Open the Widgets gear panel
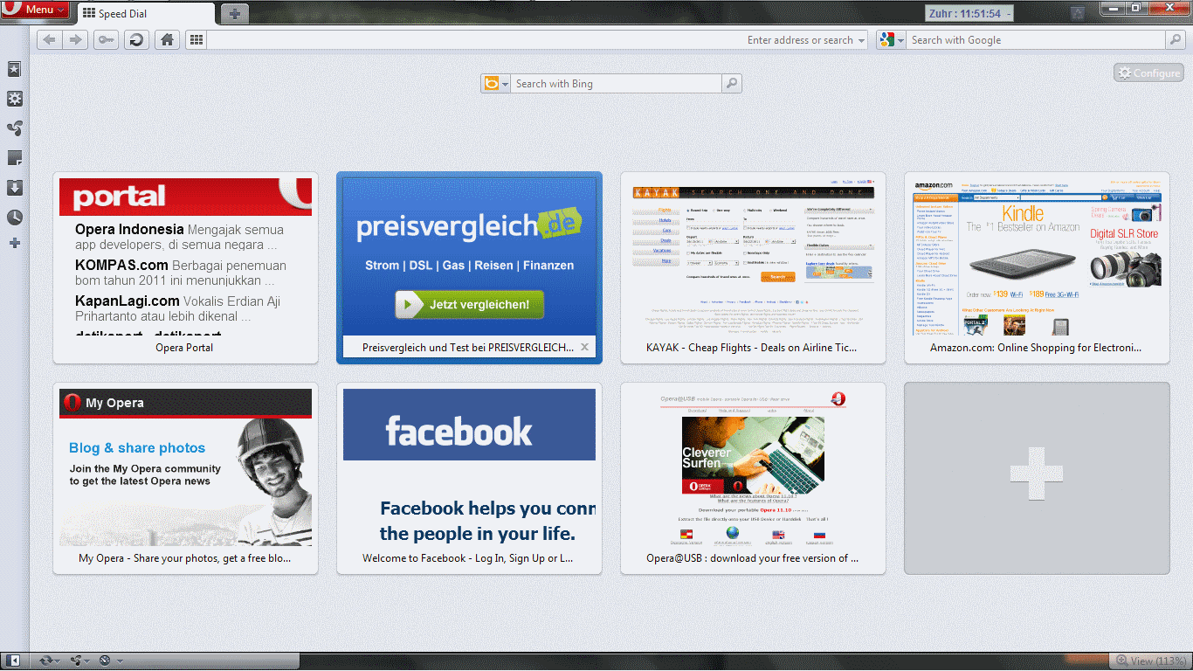Screen dimensions: 1193x671 pos(14,99)
